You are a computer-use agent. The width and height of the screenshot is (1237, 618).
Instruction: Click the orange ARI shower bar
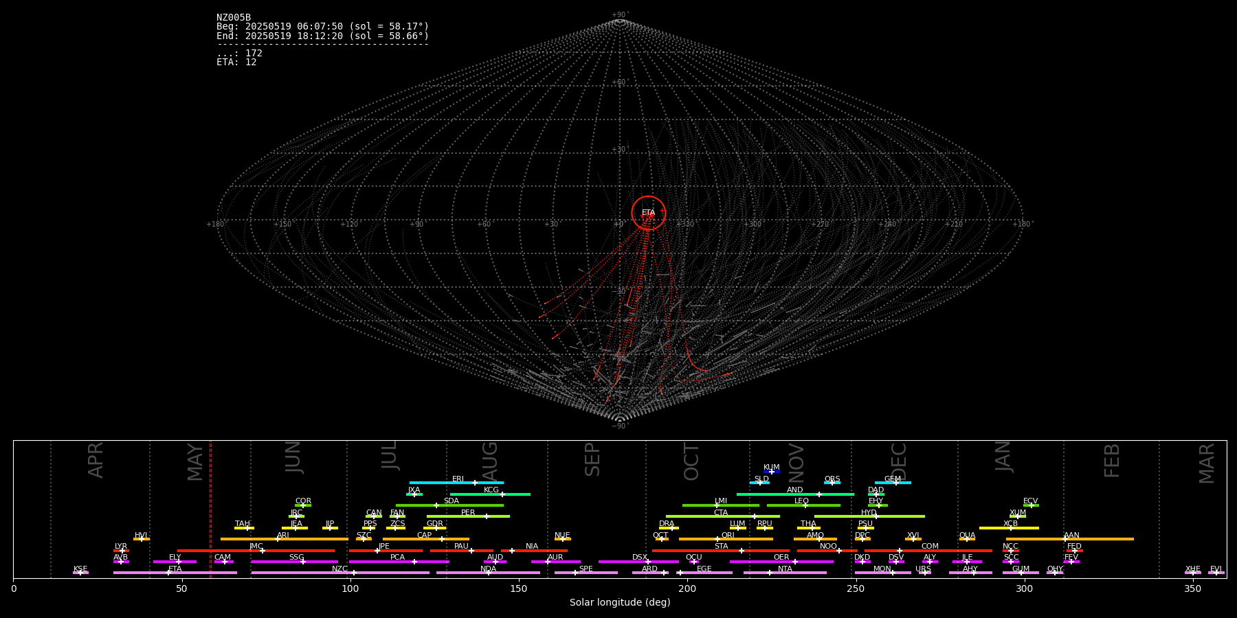[x=284, y=539]
